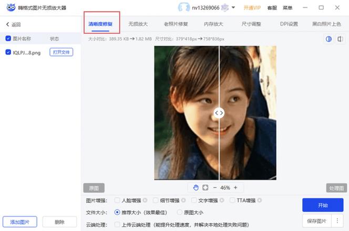Click the size comparison info text
The image size is (349, 231).
click(x=156, y=39)
